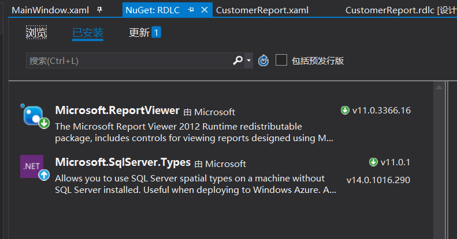Viewport: 457px width, 239px height.
Task: Select the 已安装 (Installed) tab
Action: click(x=87, y=33)
